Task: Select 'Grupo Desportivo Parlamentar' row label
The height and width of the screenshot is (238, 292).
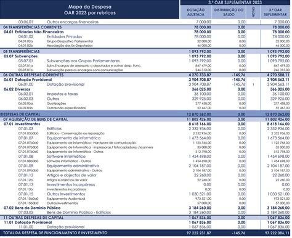Action: tap(70, 41)
